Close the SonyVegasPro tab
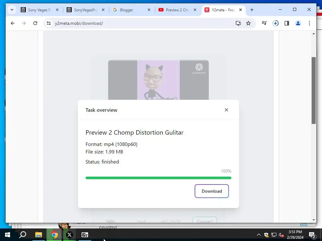Screen dimensions: 322x241 click(x=103, y=10)
